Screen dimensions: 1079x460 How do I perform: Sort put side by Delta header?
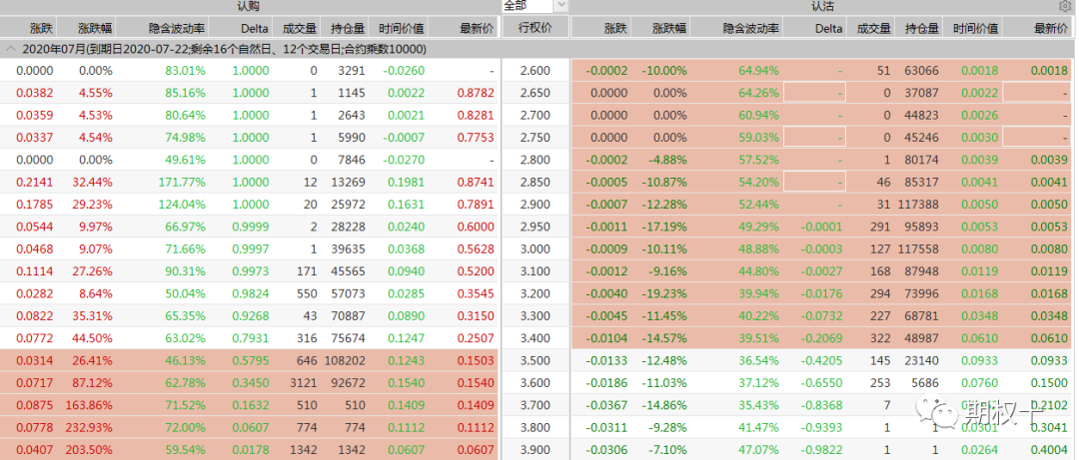click(x=829, y=28)
